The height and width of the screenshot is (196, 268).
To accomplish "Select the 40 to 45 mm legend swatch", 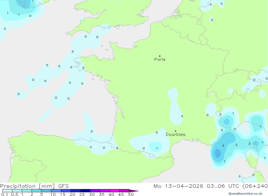I will tap(114, 191).
